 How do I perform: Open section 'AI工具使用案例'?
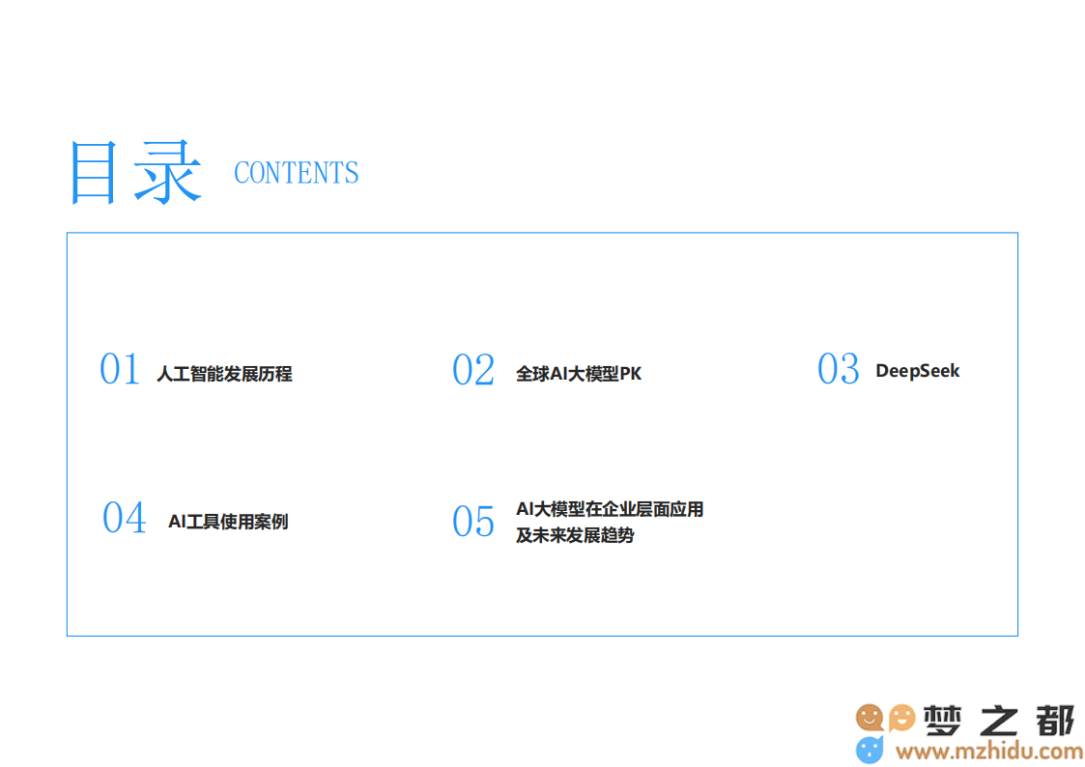tap(228, 522)
